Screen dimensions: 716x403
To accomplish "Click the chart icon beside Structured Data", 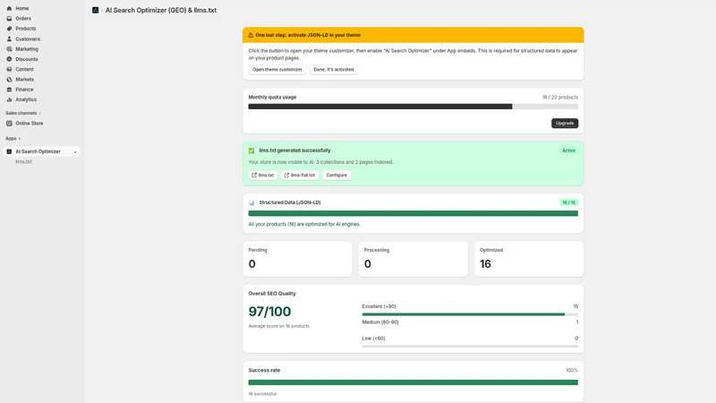I will click(x=251, y=202).
